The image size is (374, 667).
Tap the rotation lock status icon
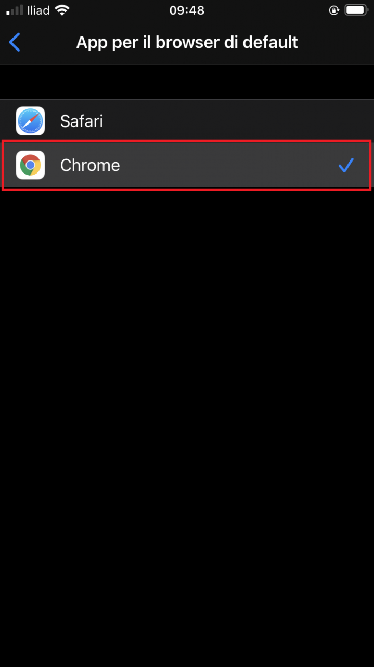click(x=334, y=10)
